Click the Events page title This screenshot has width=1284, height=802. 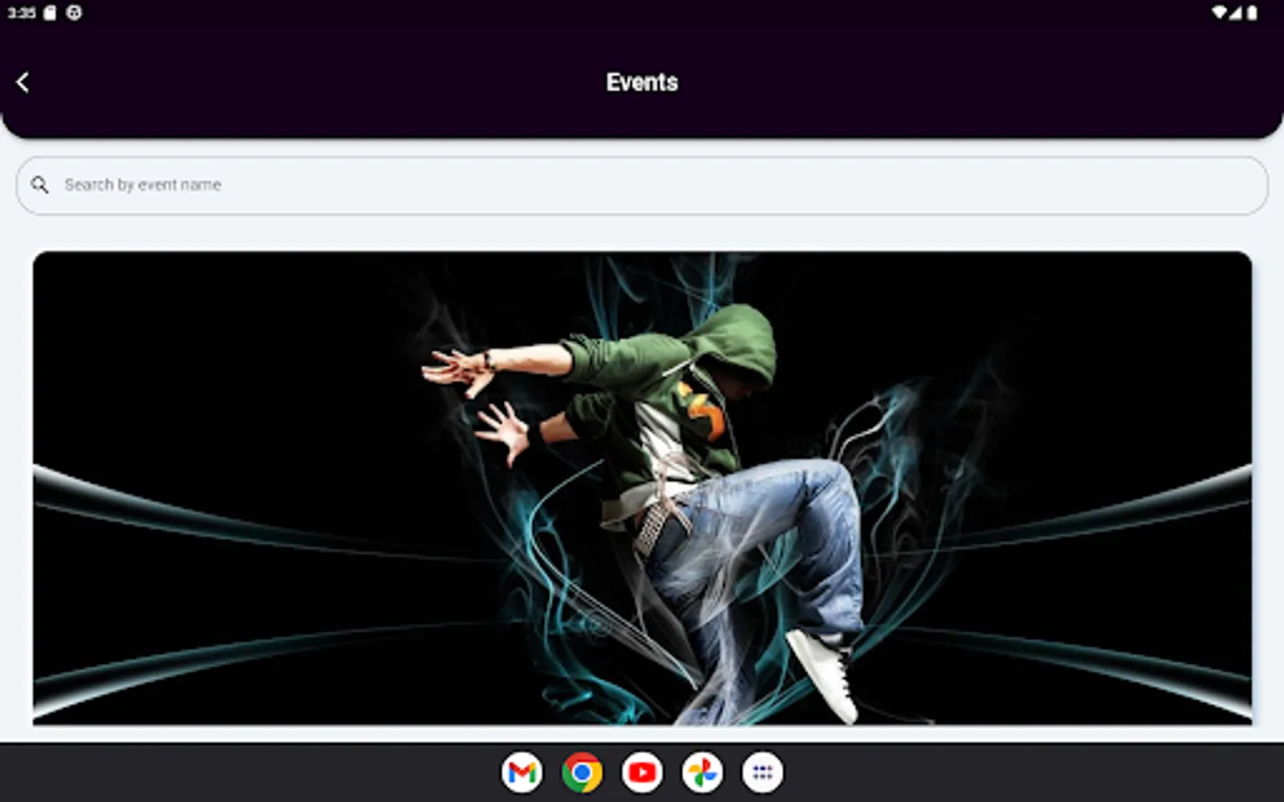pos(642,82)
